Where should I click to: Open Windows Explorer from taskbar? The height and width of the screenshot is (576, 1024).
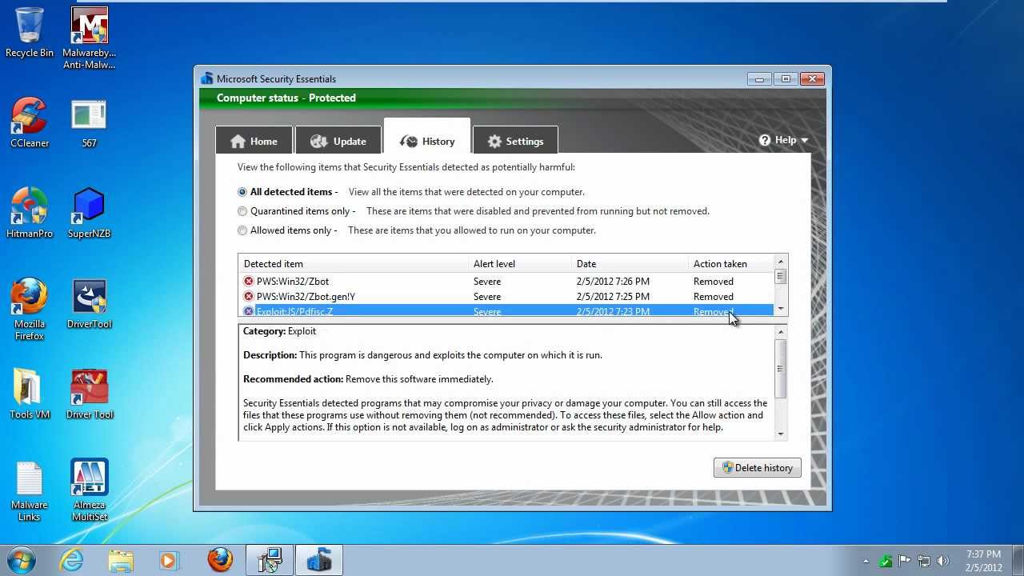(x=121, y=560)
